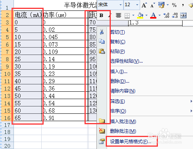Apply borders with the borders icon
This screenshot has width=193, height=149.
point(127,15)
